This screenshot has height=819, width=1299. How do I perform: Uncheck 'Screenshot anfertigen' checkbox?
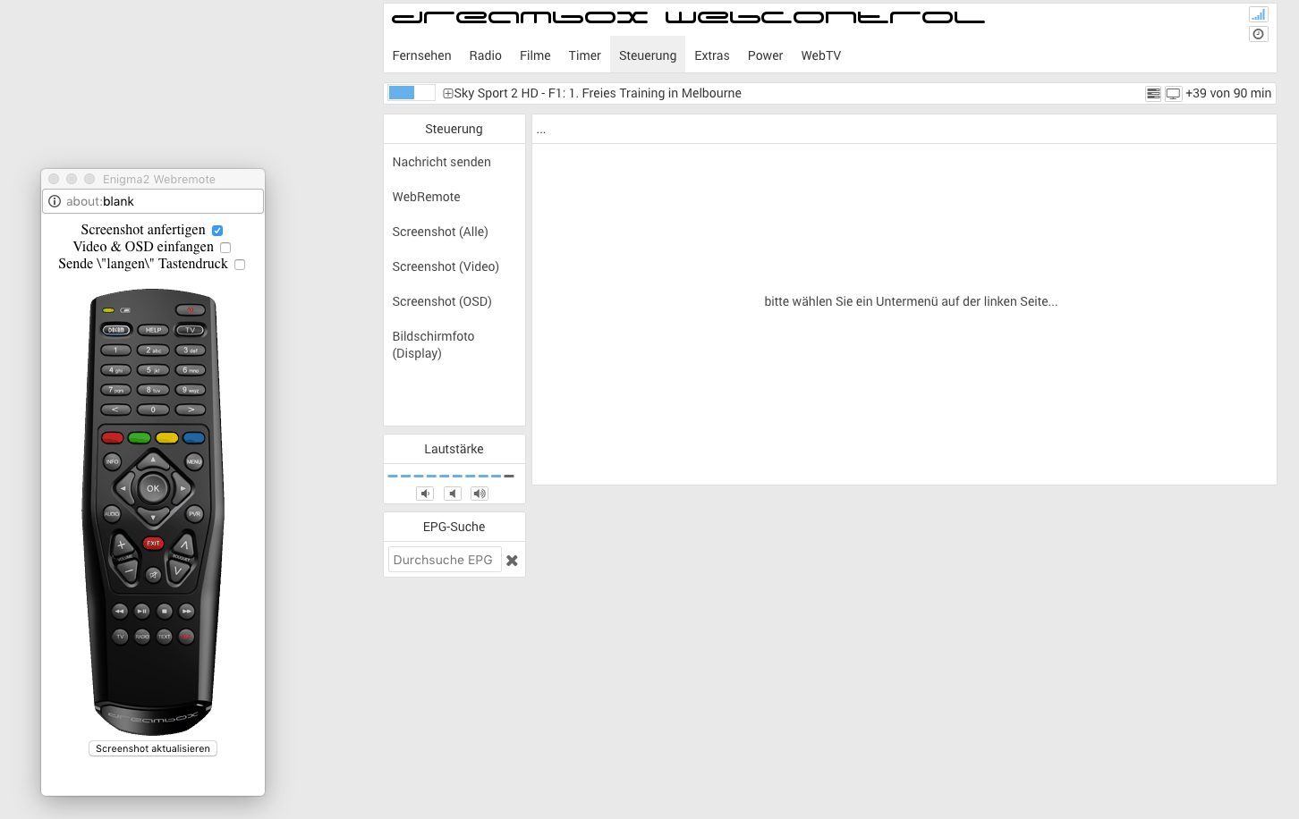[217, 231]
